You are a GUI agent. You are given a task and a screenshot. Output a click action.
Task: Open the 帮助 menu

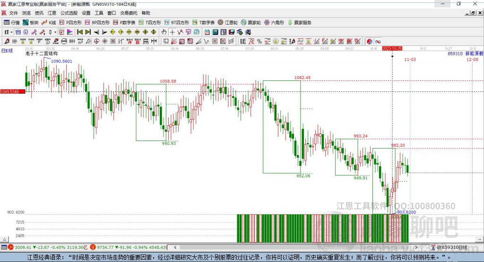click(x=146, y=13)
